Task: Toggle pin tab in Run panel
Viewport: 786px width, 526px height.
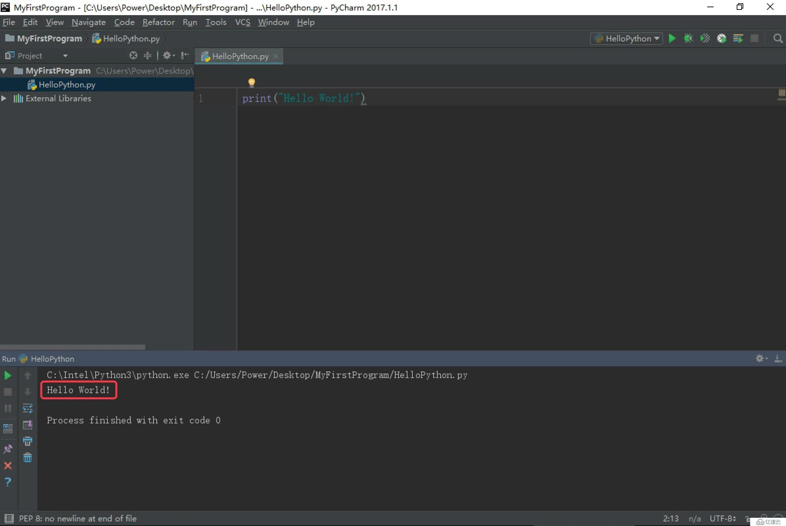Action: (x=8, y=449)
